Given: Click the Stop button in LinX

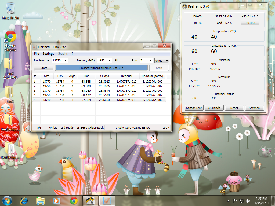Looking at the screenshot, I should [x=159, y=68].
